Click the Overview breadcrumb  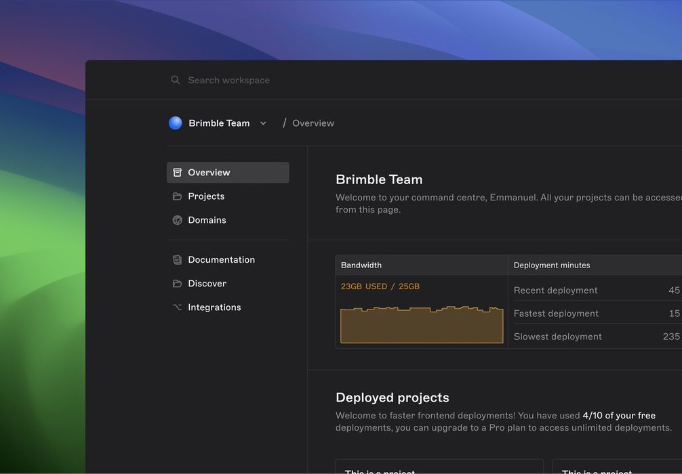[313, 123]
